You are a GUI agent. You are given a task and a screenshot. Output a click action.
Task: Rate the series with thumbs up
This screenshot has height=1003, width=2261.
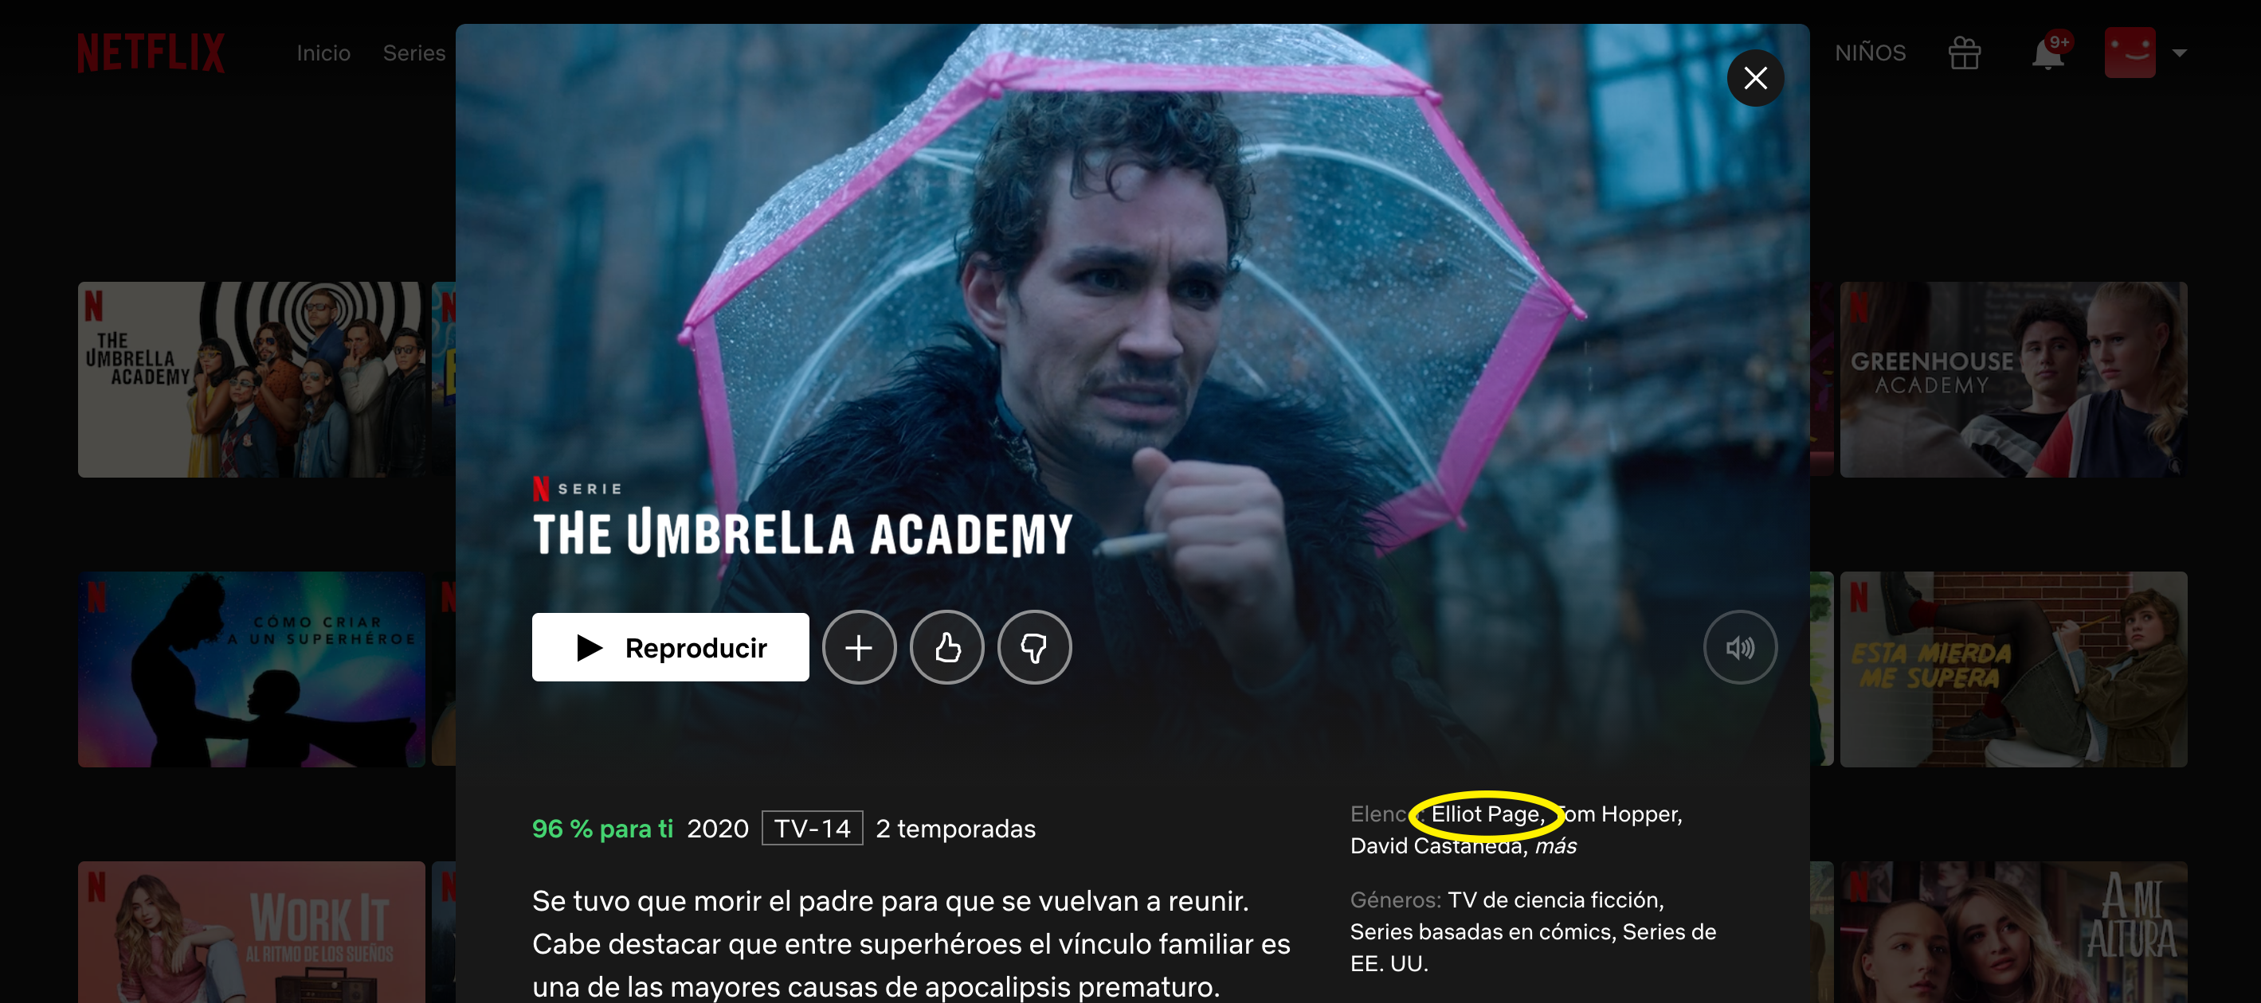(946, 647)
